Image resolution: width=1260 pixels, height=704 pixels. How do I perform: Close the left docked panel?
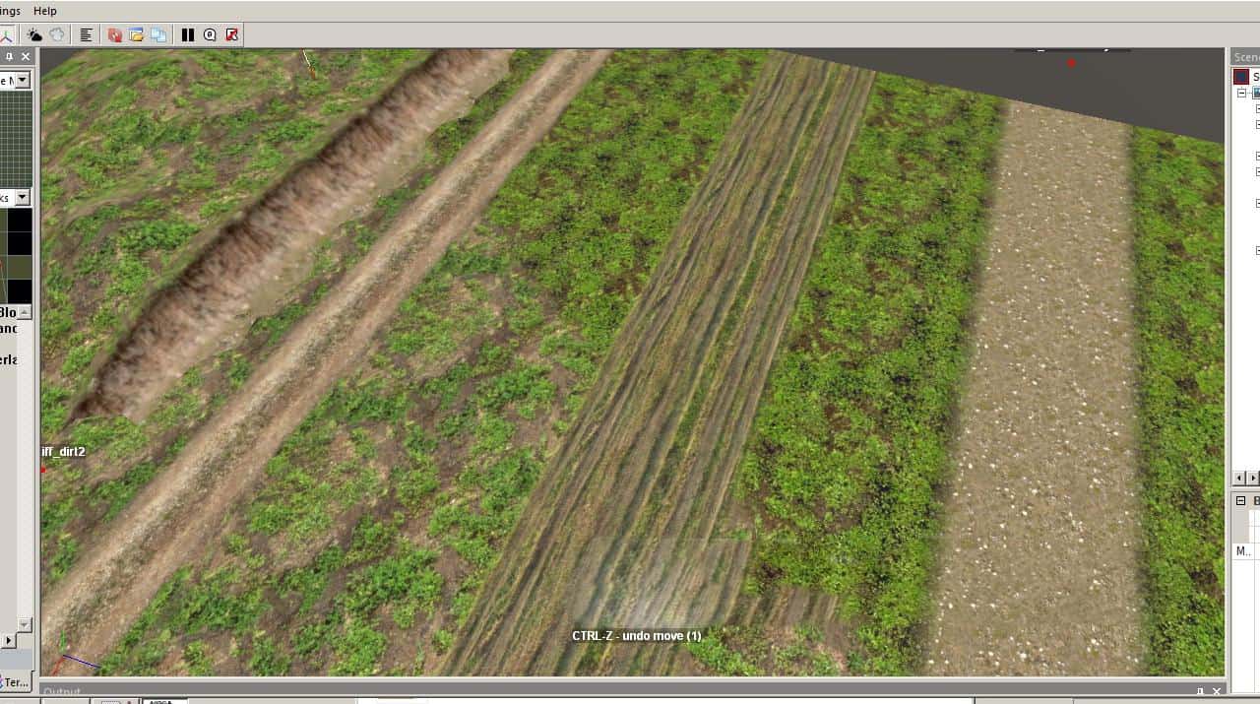(26, 57)
